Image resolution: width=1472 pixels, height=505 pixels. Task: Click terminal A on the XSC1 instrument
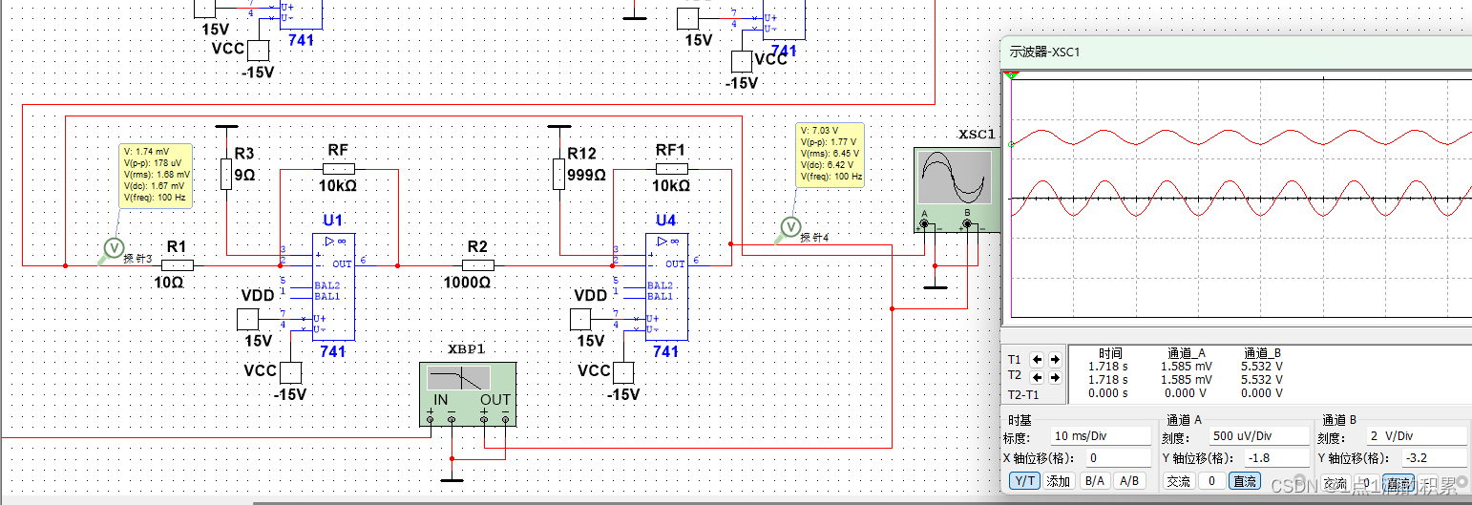pos(924,225)
